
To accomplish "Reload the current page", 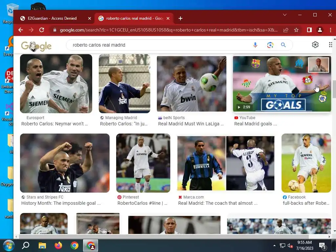I will 42,30.
